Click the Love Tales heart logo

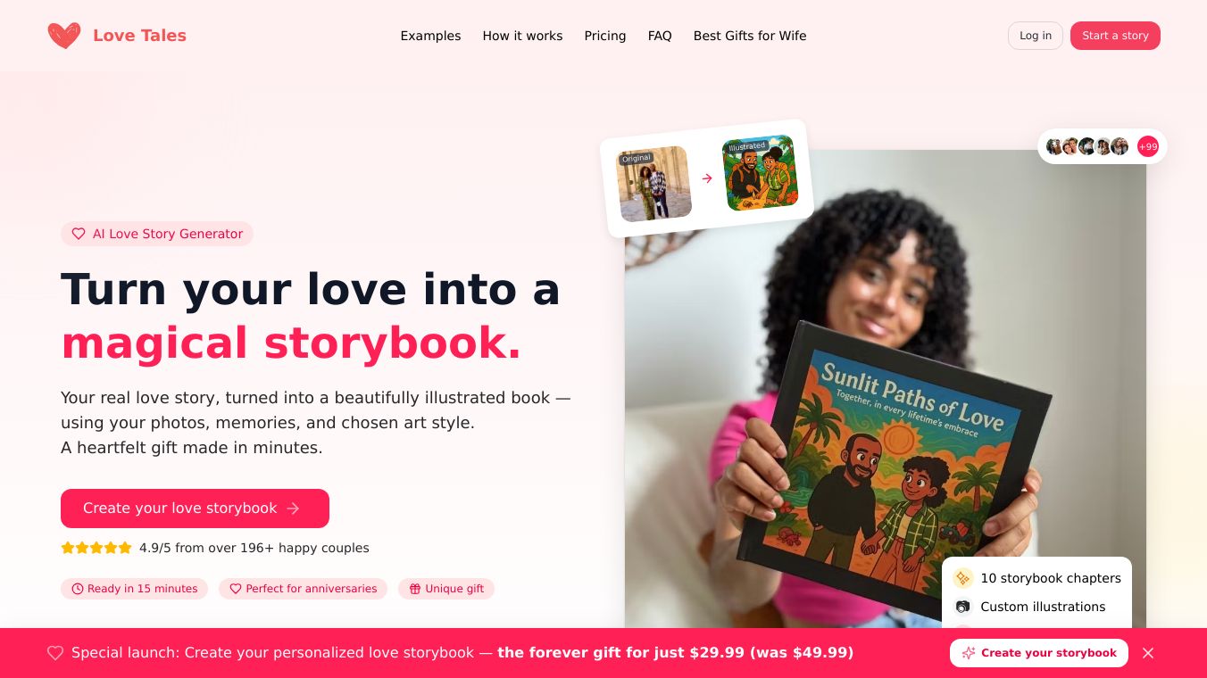[x=64, y=36]
